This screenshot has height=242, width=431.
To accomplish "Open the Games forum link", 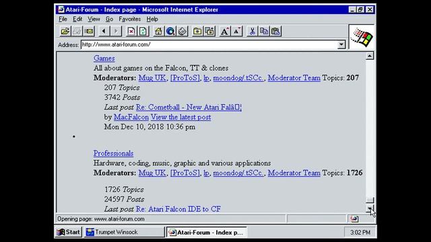I will coord(104,58).
